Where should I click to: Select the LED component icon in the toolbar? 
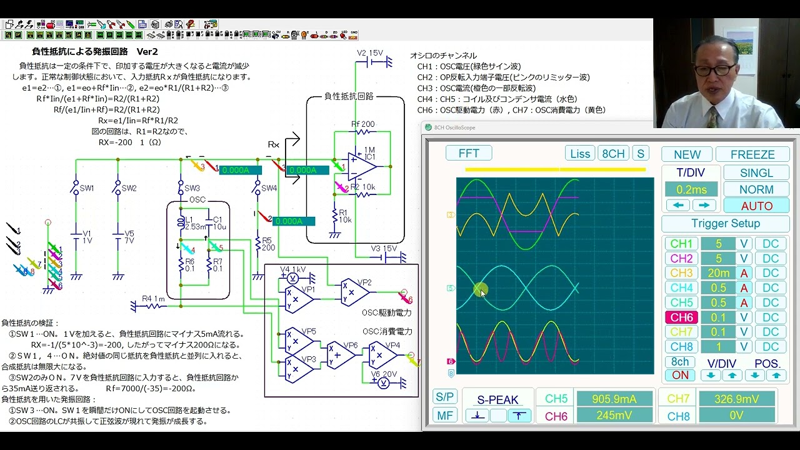tap(343, 35)
